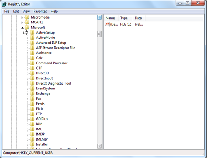Viewport: 207px width, 158px height.
Task: Expand the Installer key
Action: click(28, 145)
